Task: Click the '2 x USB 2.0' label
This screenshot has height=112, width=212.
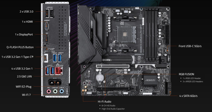Action: tap(26, 12)
